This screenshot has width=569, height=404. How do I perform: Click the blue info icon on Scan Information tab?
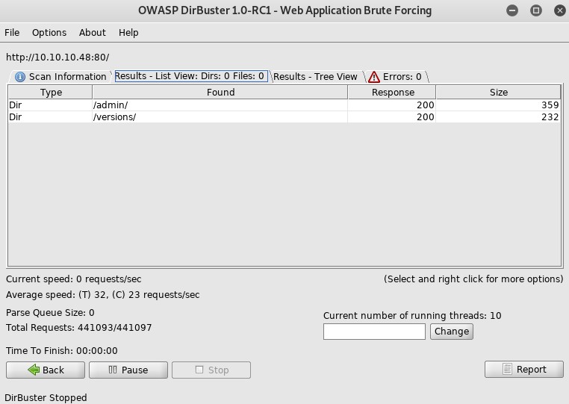tap(20, 77)
